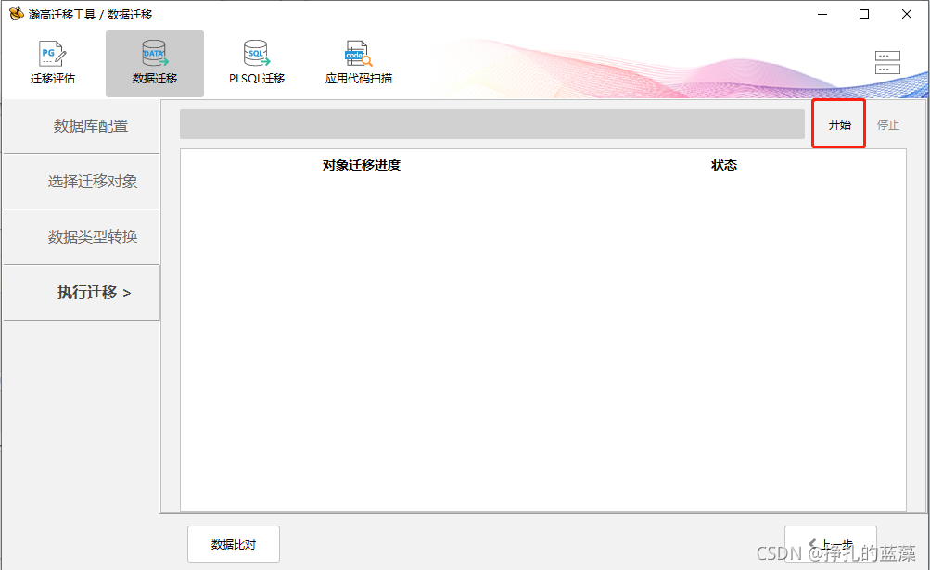Select the 数据迁移 data migration tool
930x570 pixels.
155,63
